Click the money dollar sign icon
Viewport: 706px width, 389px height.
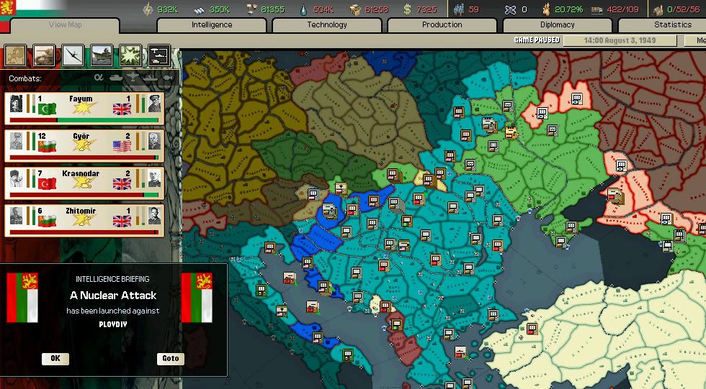[x=407, y=9]
